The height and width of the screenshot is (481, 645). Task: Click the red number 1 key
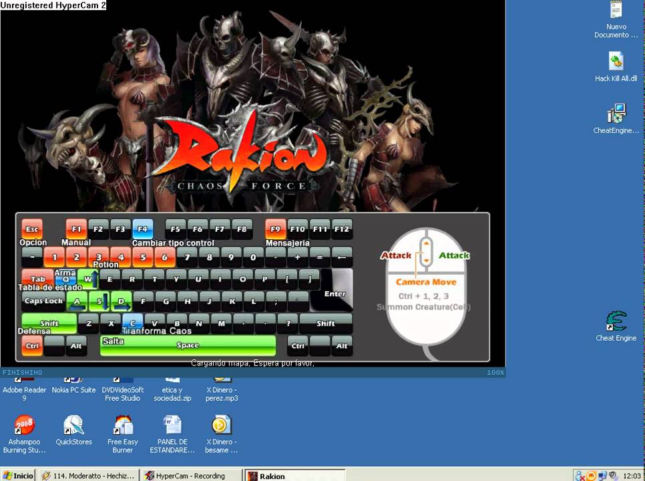tap(54, 257)
